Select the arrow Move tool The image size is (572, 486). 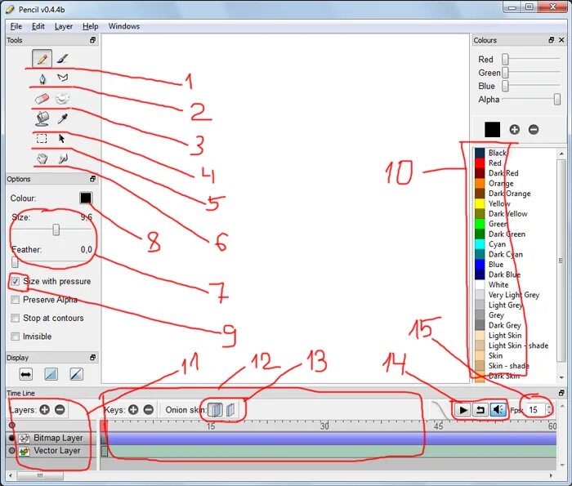61,139
